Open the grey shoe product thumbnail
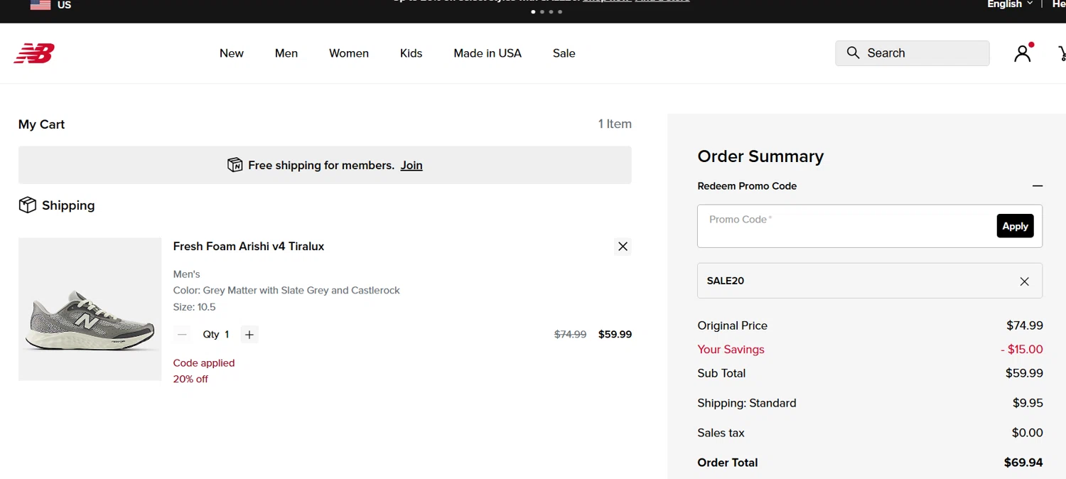 (x=90, y=309)
